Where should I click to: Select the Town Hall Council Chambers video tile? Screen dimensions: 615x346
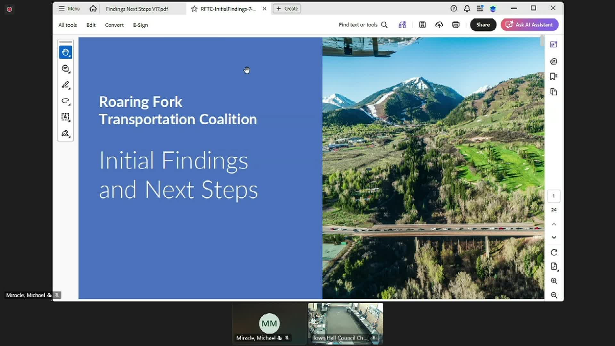tap(346, 324)
